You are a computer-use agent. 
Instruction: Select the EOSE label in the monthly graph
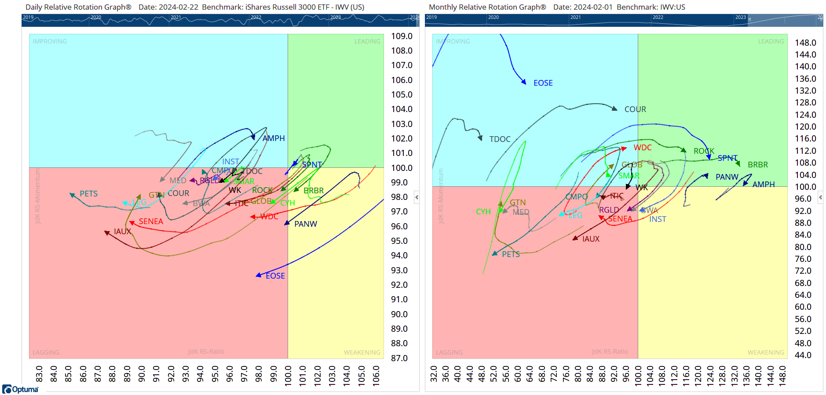pyautogui.click(x=543, y=83)
